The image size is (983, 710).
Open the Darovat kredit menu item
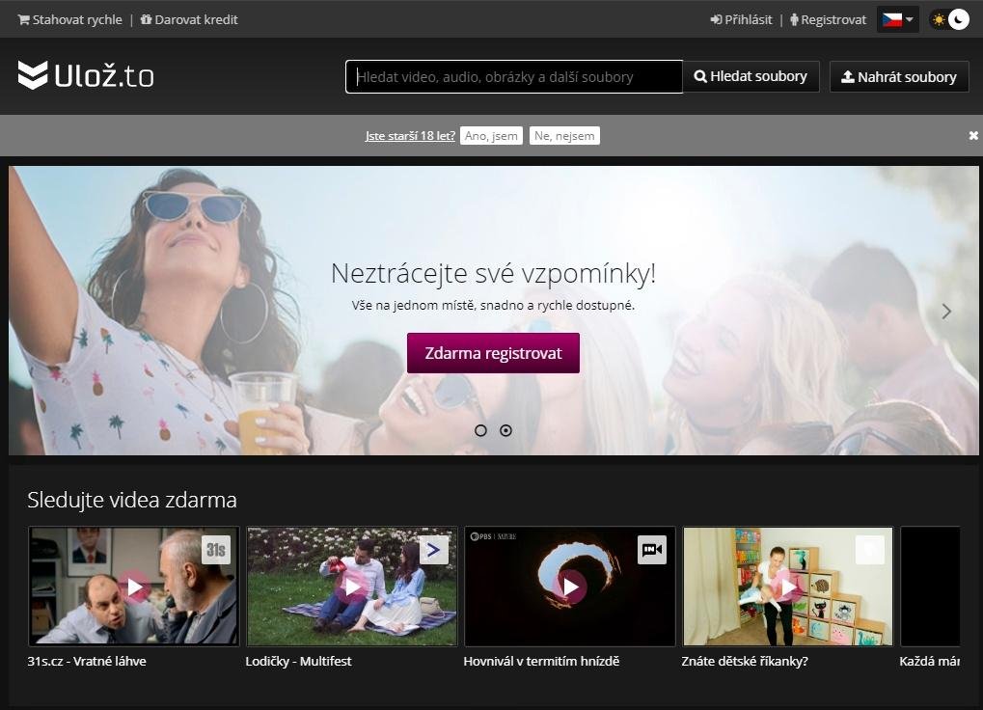click(189, 19)
